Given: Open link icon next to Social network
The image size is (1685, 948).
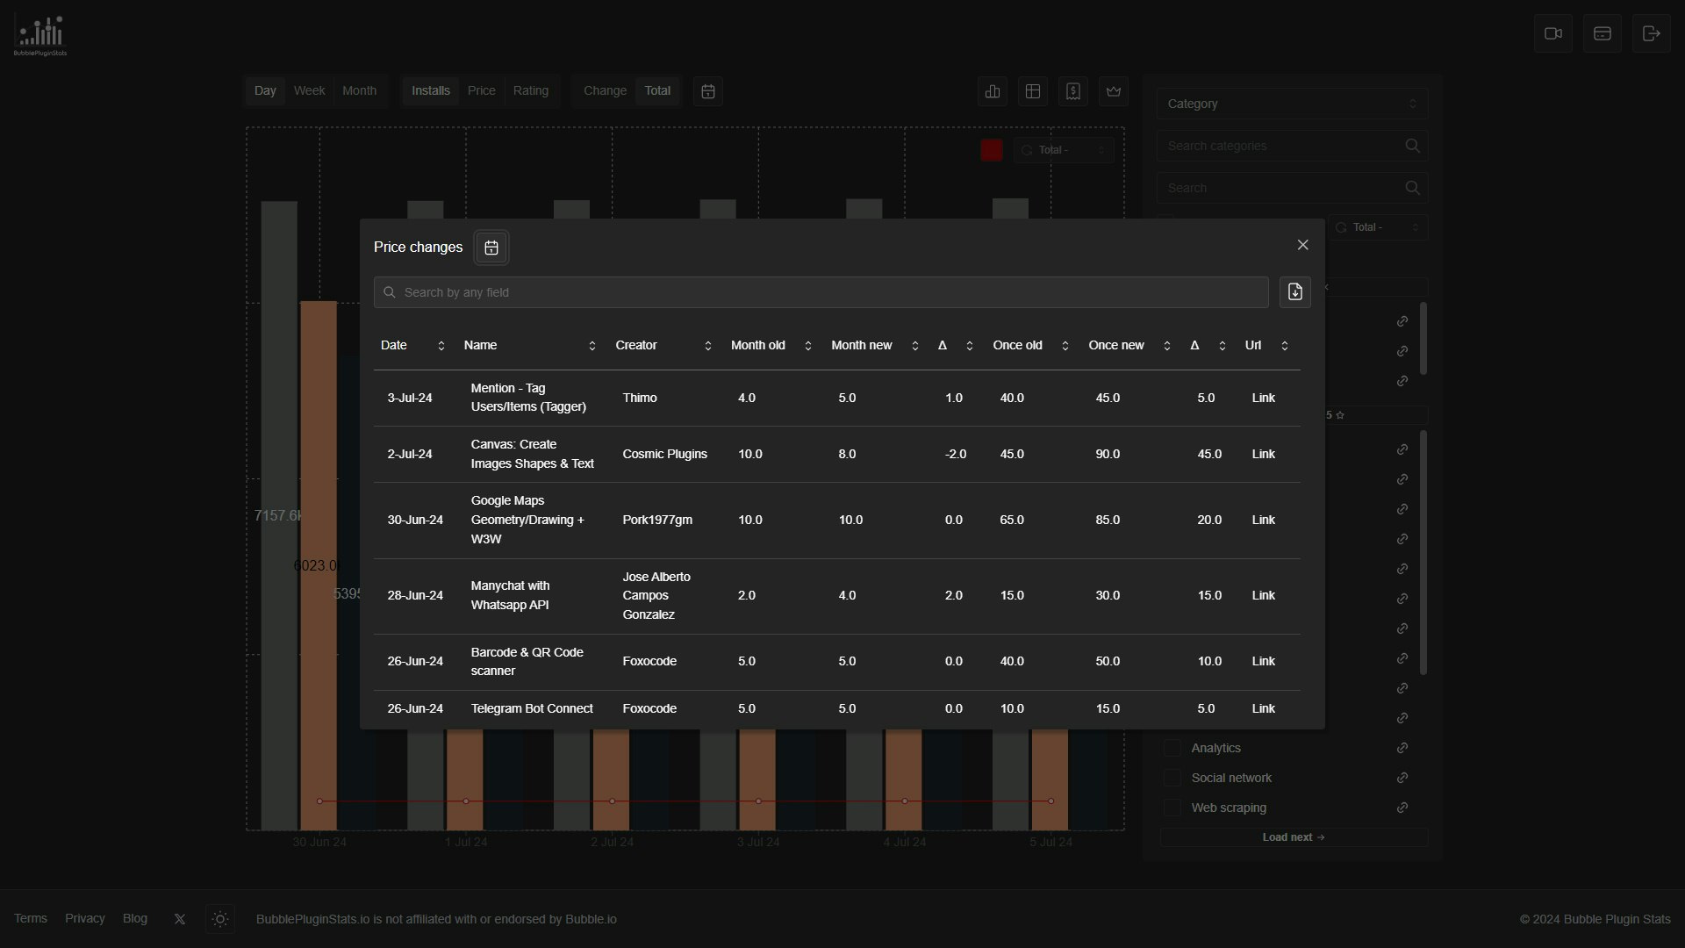Looking at the screenshot, I should tap(1402, 779).
